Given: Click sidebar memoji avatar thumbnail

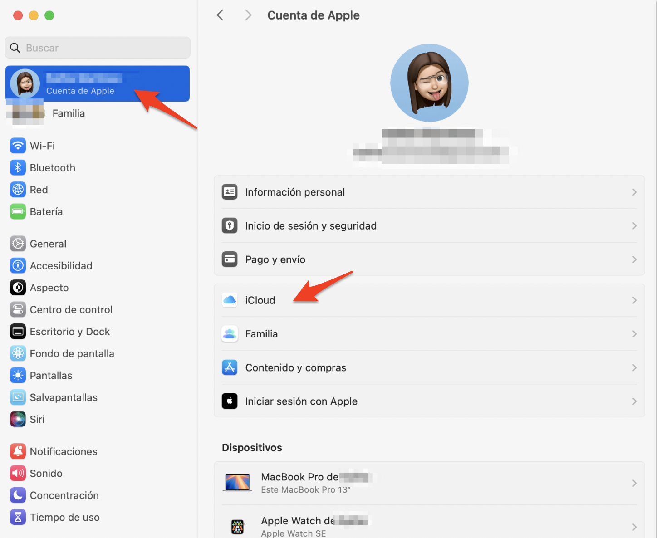Looking at the screenshot, I should (x=25, y=83).
